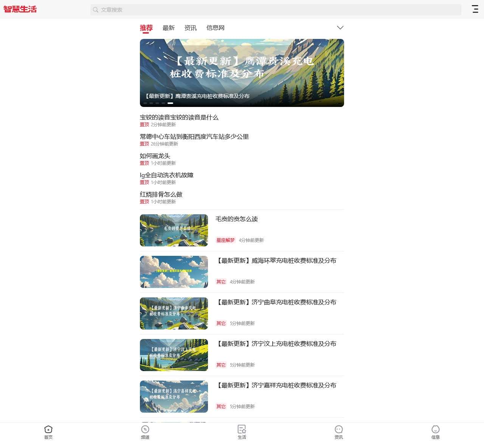Open article 毛贲的贲怎么读
The height and width of the screenshot is (441, 484).
(x=237, y=219)
